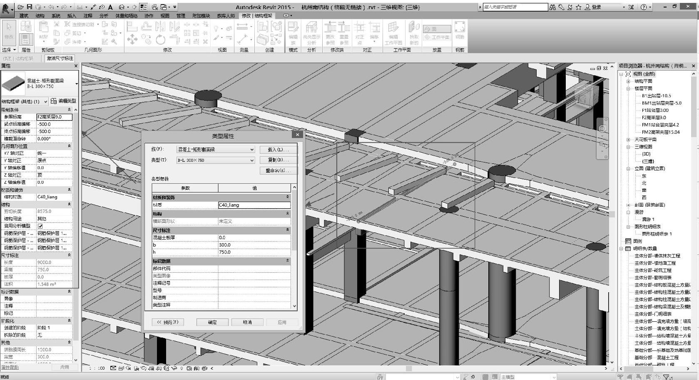This screenshot has height=380, width=699.
Task: Expand the 结构平面 node in project browser
Action: (x=628, y=81)
